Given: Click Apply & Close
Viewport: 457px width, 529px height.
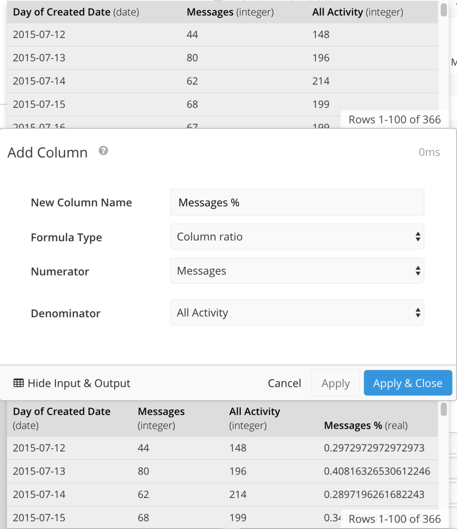Looking at the screenshot, I should point(408,383).
